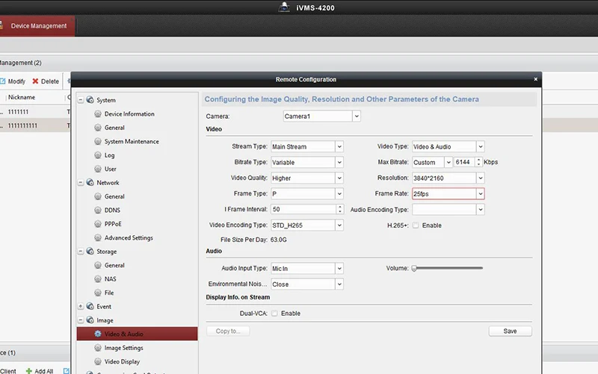Click the gear icon beside File
This screenshot has width=598, height=374.
click(x=98, y=293)
